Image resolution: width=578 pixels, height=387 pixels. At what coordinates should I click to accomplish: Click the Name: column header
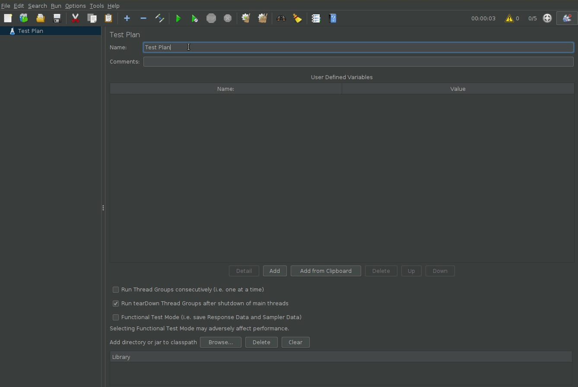click(x=226, y=89)
